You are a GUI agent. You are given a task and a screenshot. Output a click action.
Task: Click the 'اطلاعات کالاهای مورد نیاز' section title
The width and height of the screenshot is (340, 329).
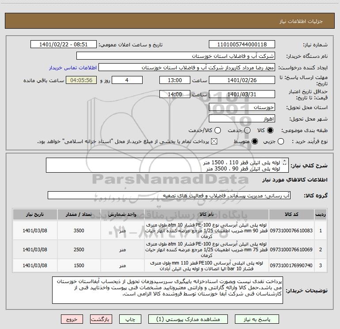click(295, 180)
